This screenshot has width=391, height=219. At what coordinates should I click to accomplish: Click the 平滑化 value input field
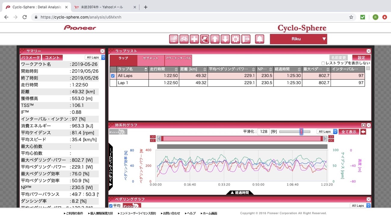pyautogui.click(x=263, y=132)
